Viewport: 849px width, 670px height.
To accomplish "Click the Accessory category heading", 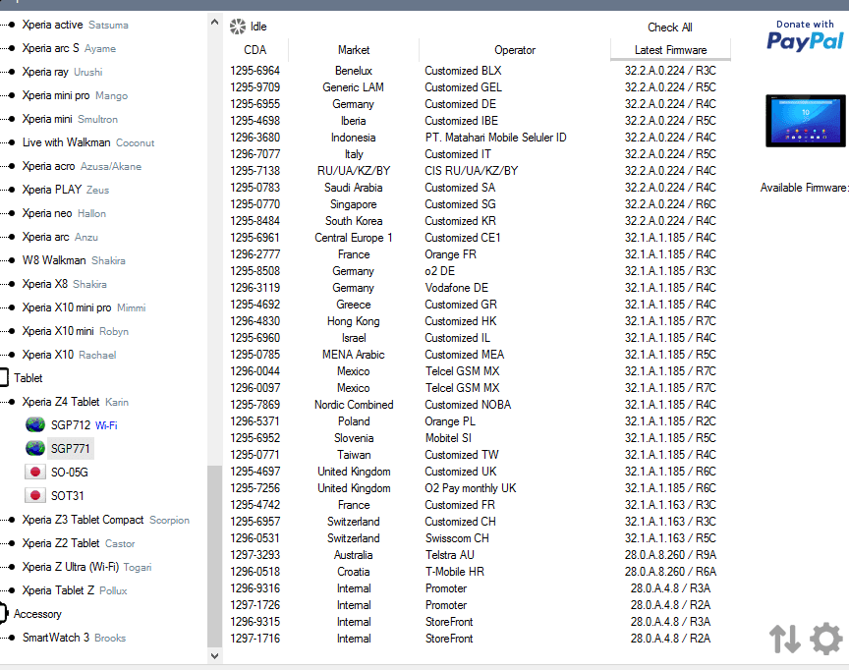I will coord(37,614).
